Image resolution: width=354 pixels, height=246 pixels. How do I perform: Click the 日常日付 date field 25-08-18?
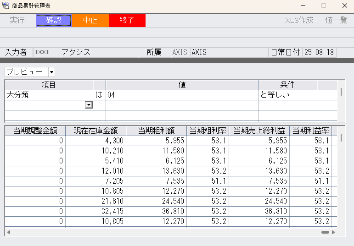point(319,53)
